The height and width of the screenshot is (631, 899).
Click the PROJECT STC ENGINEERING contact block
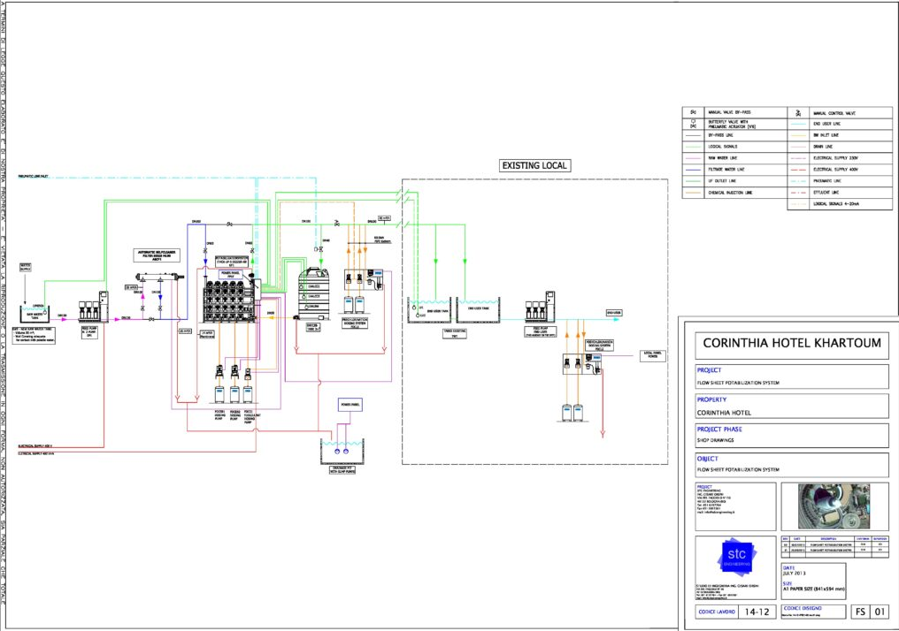[735, 506]
